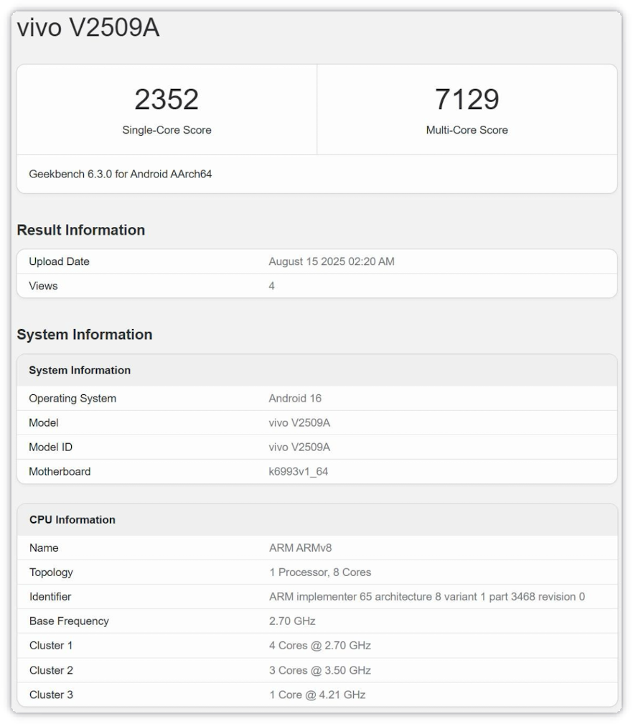This screenshot has width=633, height=724.
Task: Click the 7129 multi-core score value
Action: [466, 100]
